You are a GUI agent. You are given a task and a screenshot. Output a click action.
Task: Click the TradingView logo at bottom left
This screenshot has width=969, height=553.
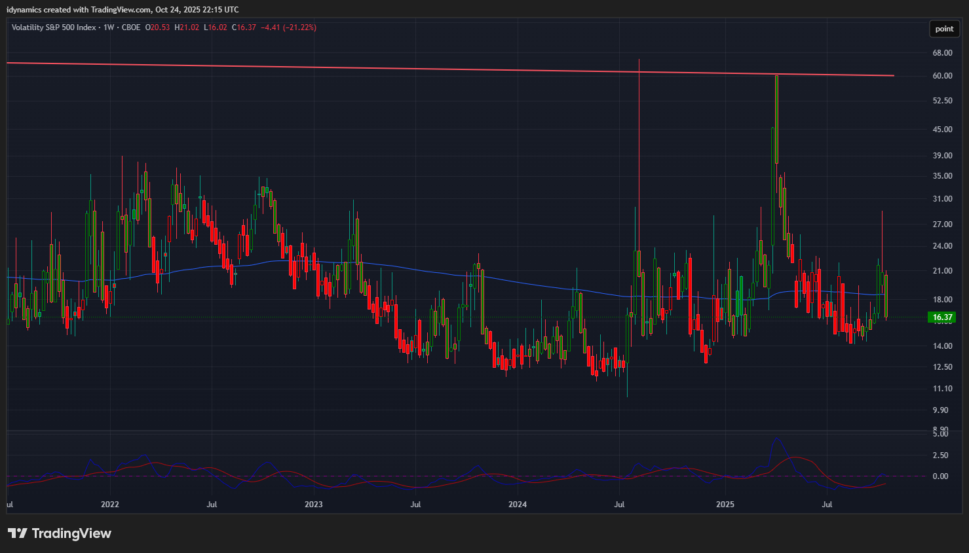pos(60,533)
